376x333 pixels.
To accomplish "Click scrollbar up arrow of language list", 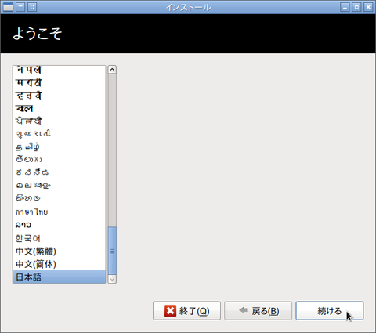I will 112,70.
